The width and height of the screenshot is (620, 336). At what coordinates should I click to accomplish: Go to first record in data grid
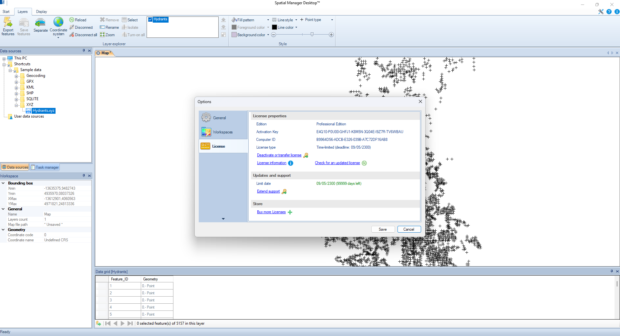point(108,323)
